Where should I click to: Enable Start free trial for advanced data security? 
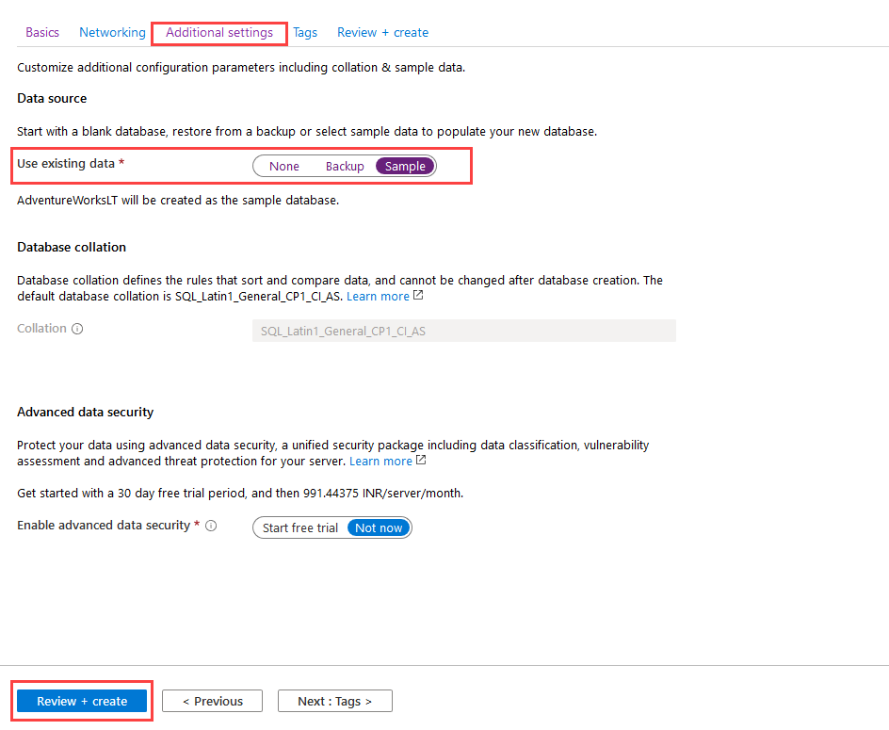coord(300,527)
